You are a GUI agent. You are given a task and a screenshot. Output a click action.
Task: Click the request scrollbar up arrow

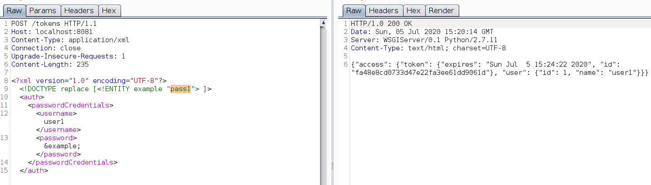[x=323, y=22]
